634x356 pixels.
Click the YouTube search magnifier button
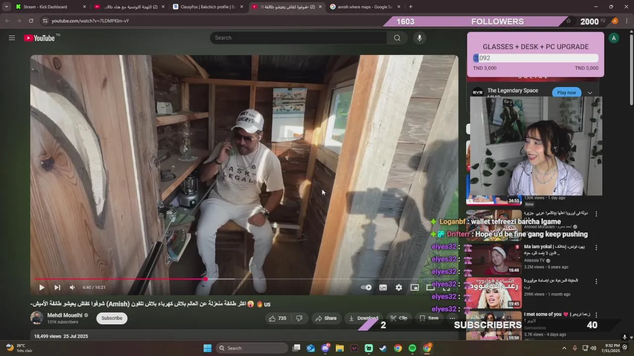coord(397,38)
